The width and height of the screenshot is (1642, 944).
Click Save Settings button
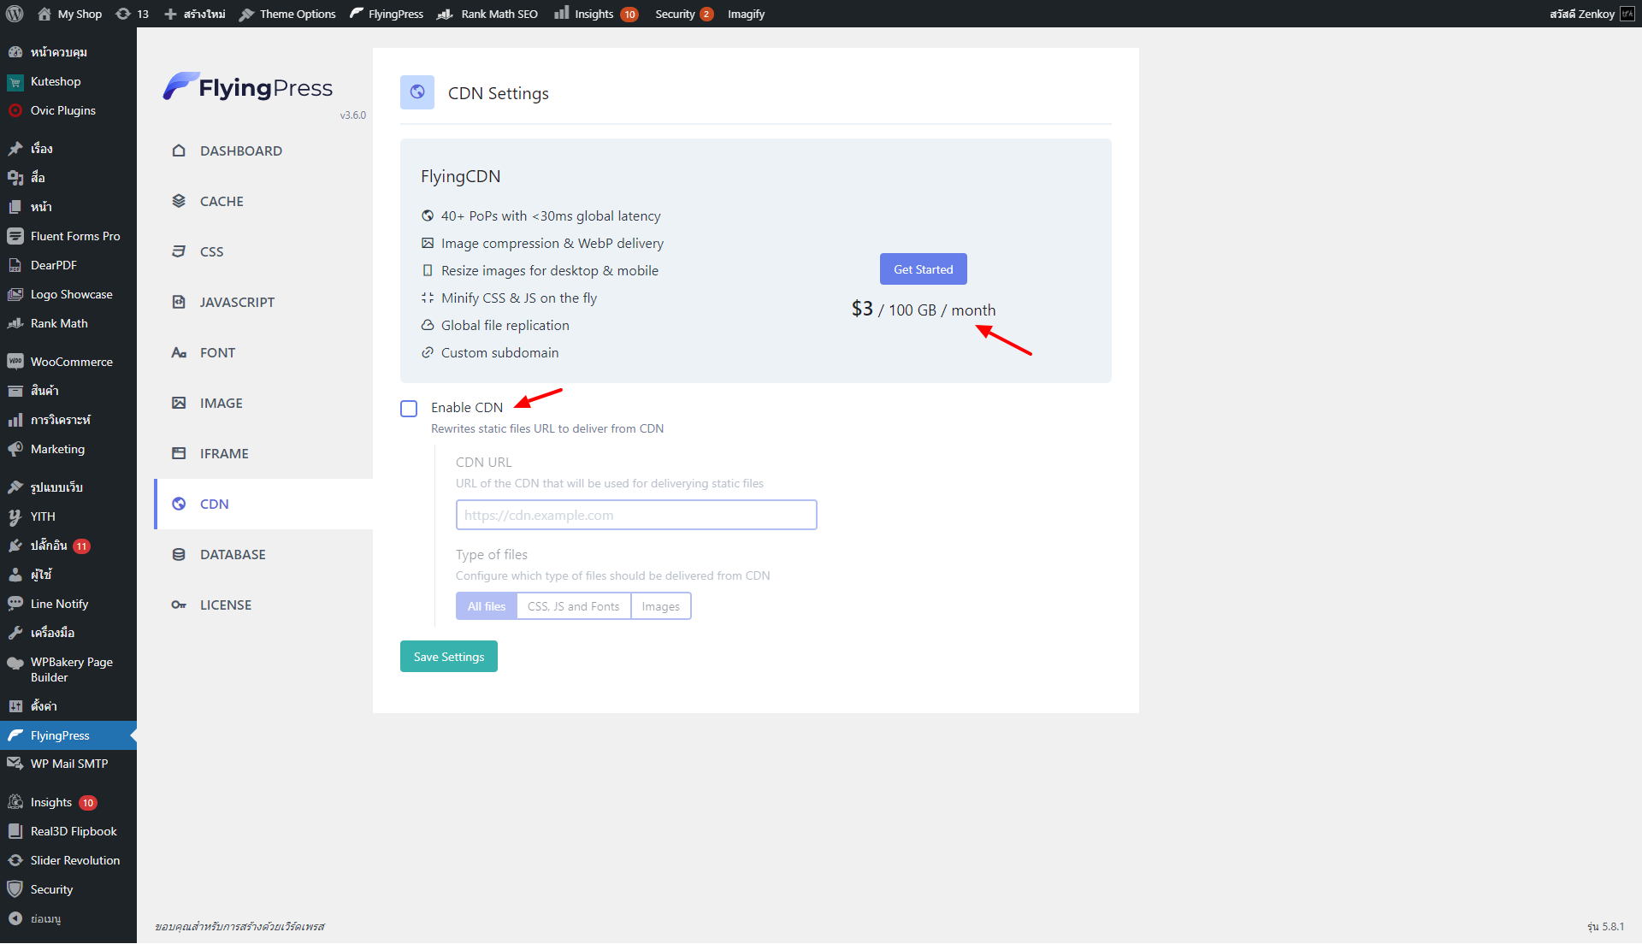click(449, 657)
